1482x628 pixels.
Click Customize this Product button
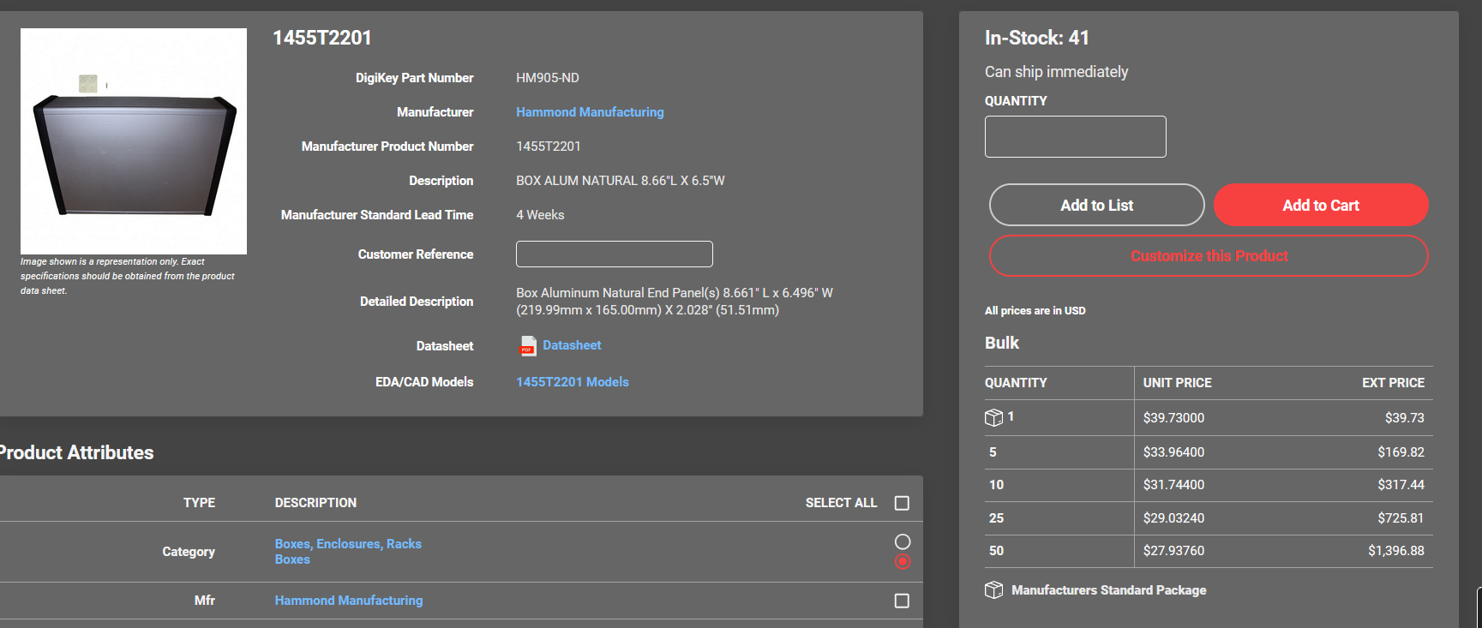[1209, 256]
